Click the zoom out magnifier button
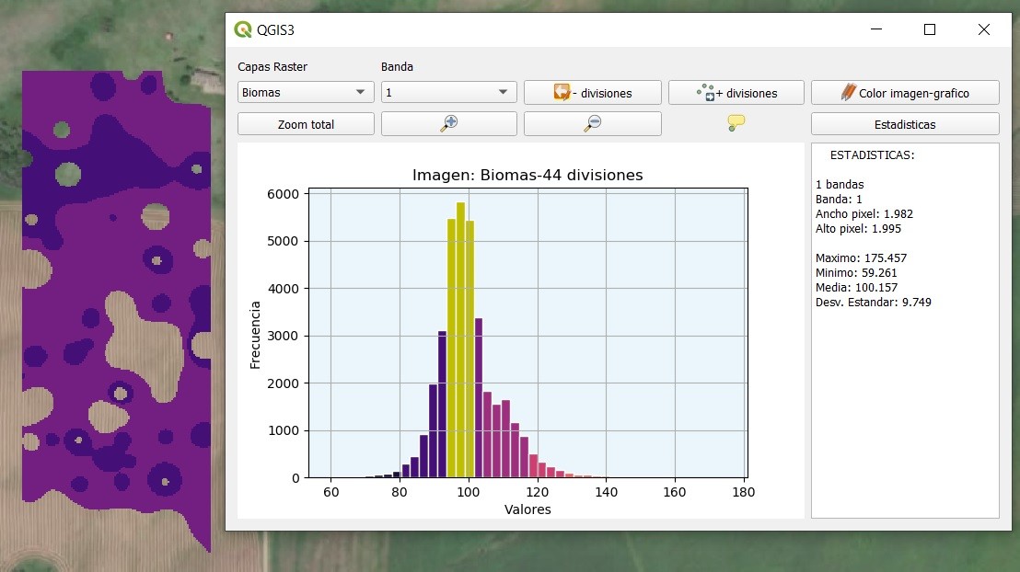The width and height of the screenshot is (1020, 572). point(593,123)
